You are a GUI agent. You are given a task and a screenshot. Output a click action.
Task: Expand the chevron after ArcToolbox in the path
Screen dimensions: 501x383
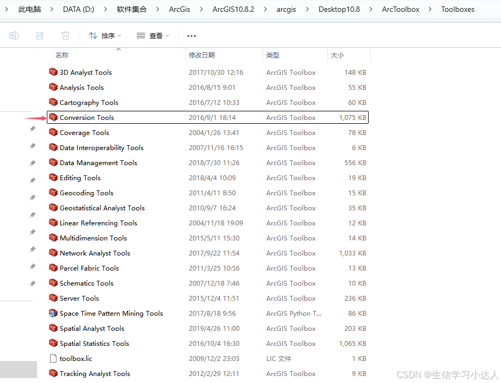tap(430, 9)
